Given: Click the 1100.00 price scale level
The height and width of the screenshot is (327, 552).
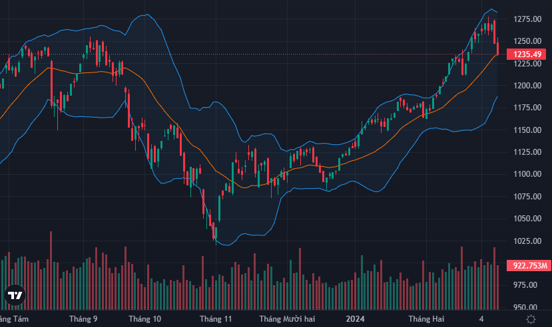Looking at the screenshot, I should [527, 174].
